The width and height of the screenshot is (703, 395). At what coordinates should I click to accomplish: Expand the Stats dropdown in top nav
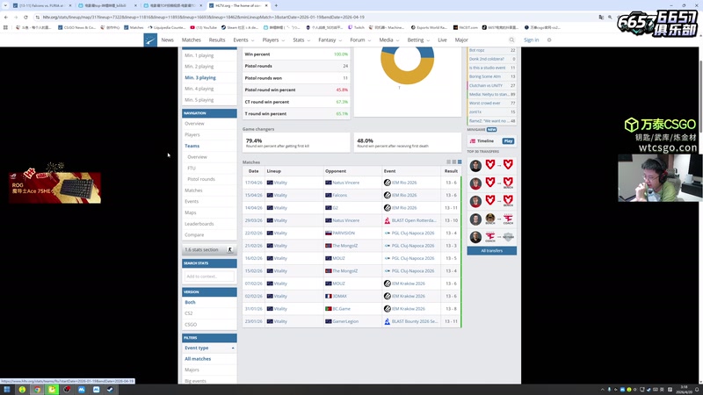pyautogui.click(x=301, y=40)
